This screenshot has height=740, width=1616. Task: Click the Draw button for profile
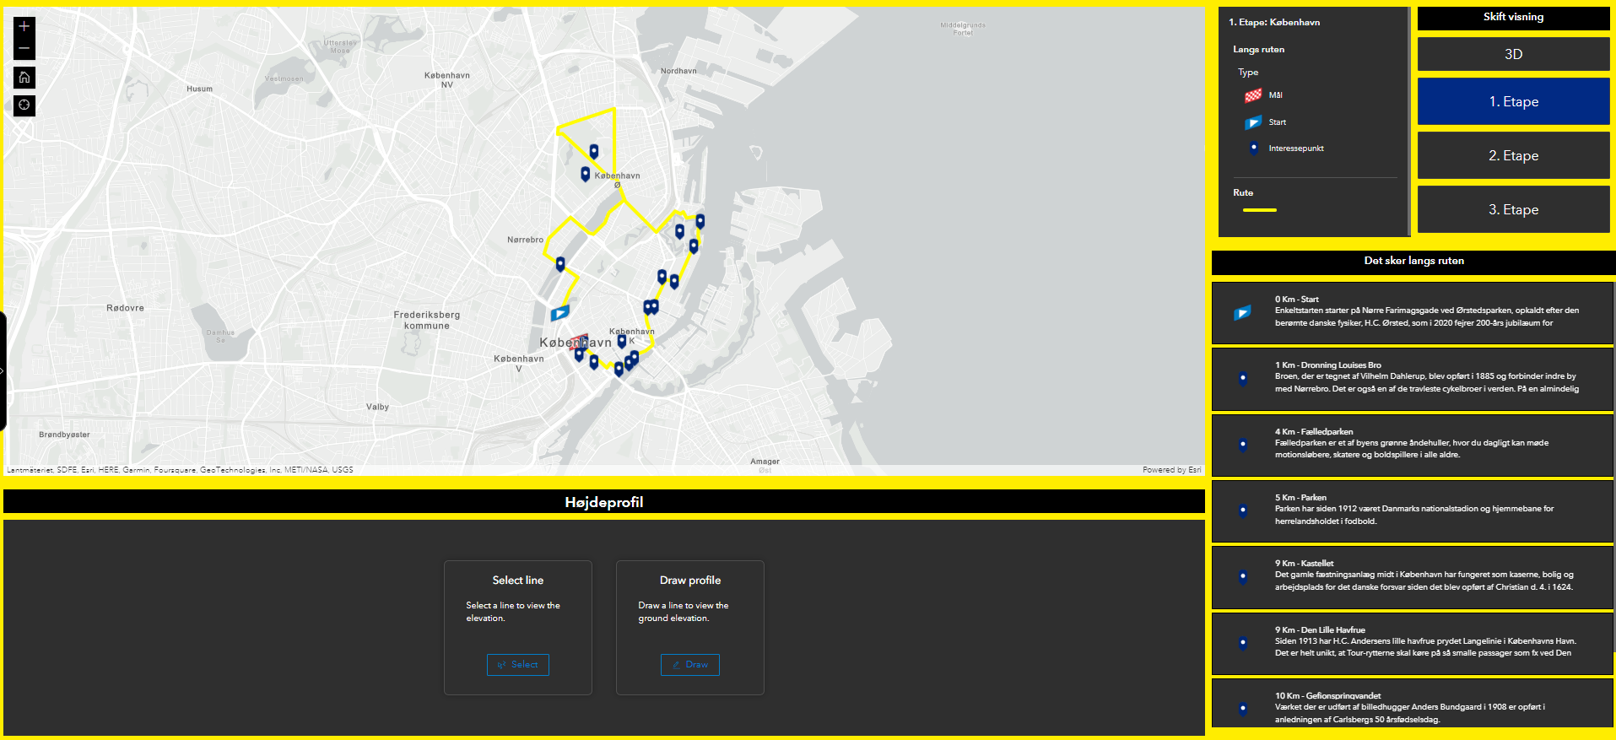coord(690,665)
